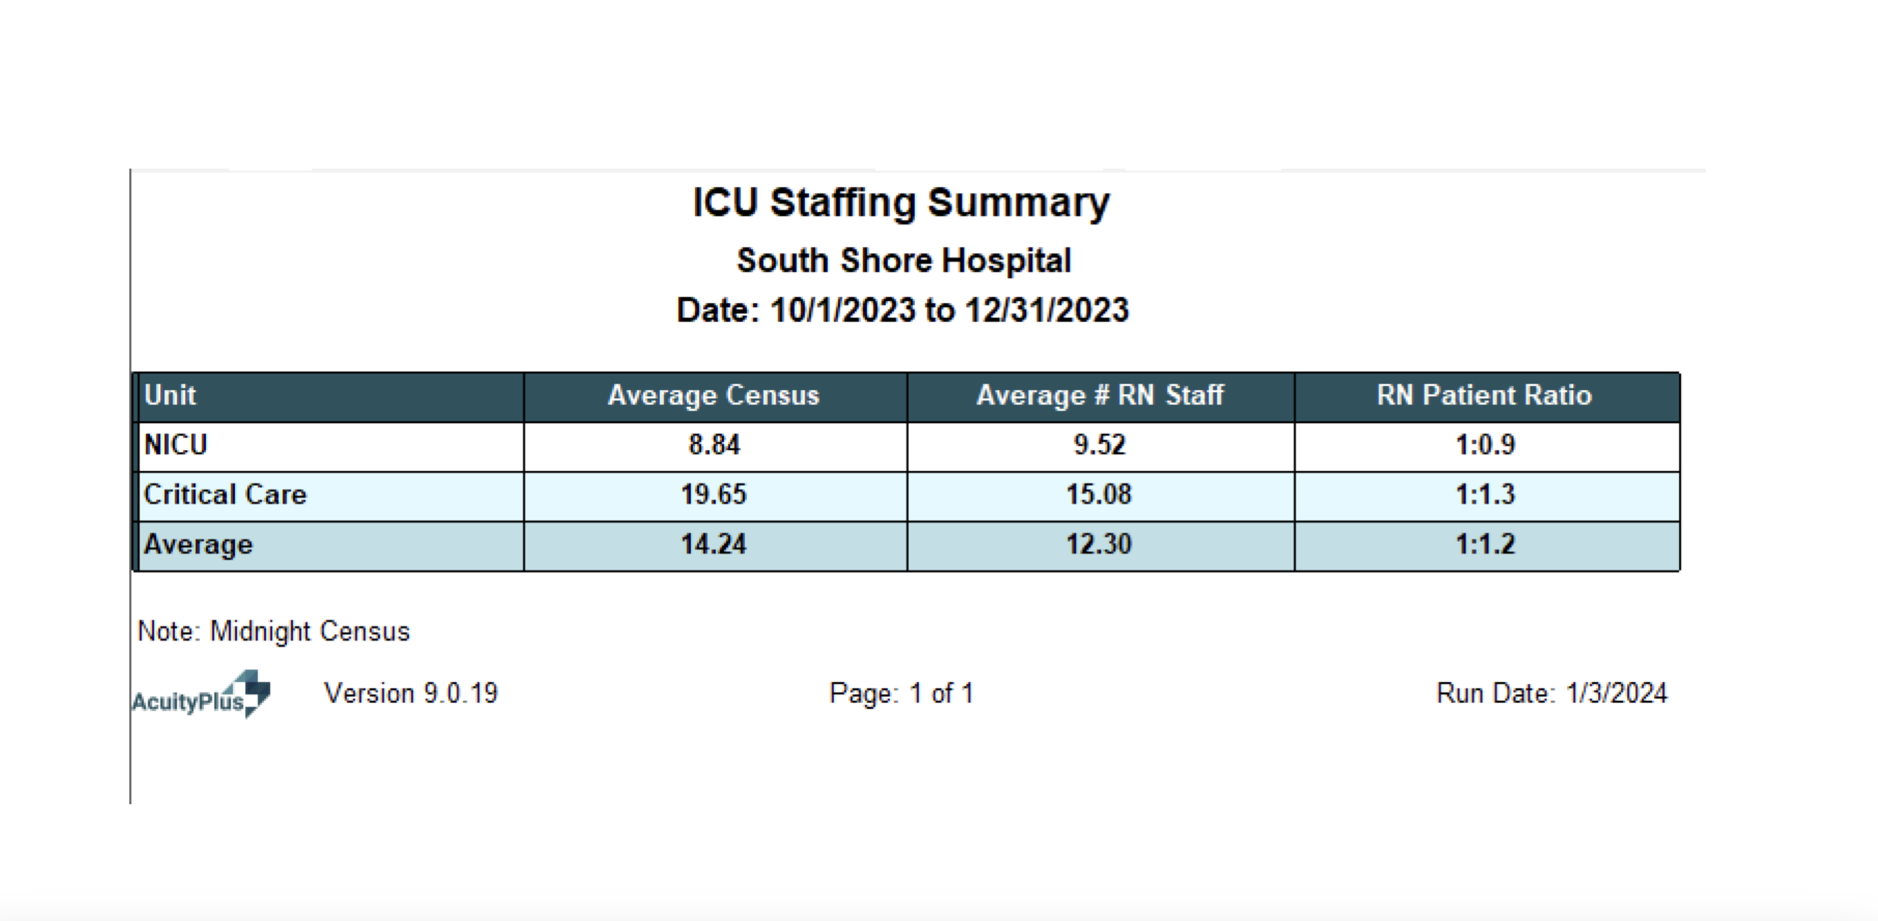
Task: Select the Critical Care row label
Action: click(x=225, y=495)
